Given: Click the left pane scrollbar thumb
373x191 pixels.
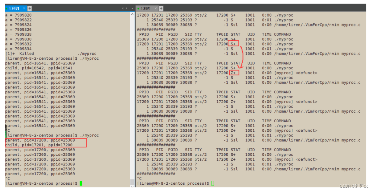Looking at the screenshot, I should pyautogui.click(x=132, y=182).
